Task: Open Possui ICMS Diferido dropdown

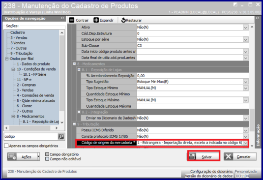Action: coord(246,130)
